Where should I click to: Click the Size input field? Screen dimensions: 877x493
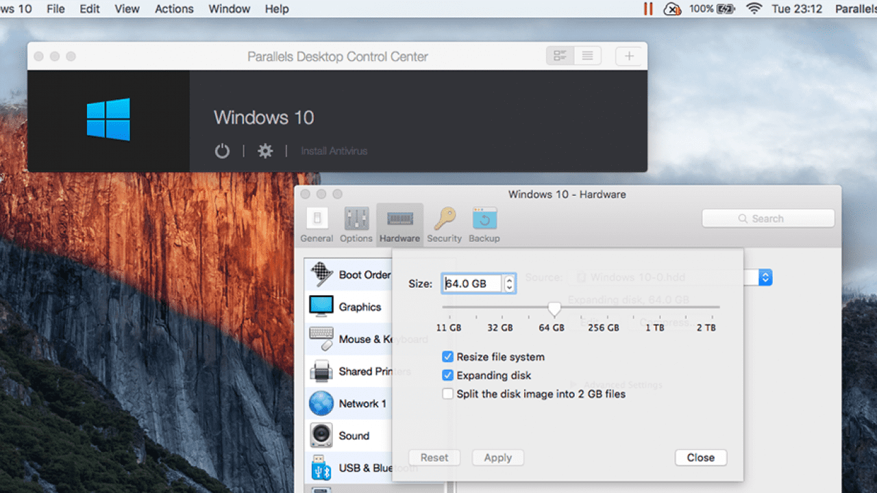(x=472, y=283)
